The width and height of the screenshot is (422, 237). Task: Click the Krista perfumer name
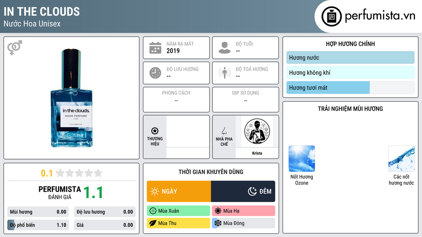tap(257, 153)
